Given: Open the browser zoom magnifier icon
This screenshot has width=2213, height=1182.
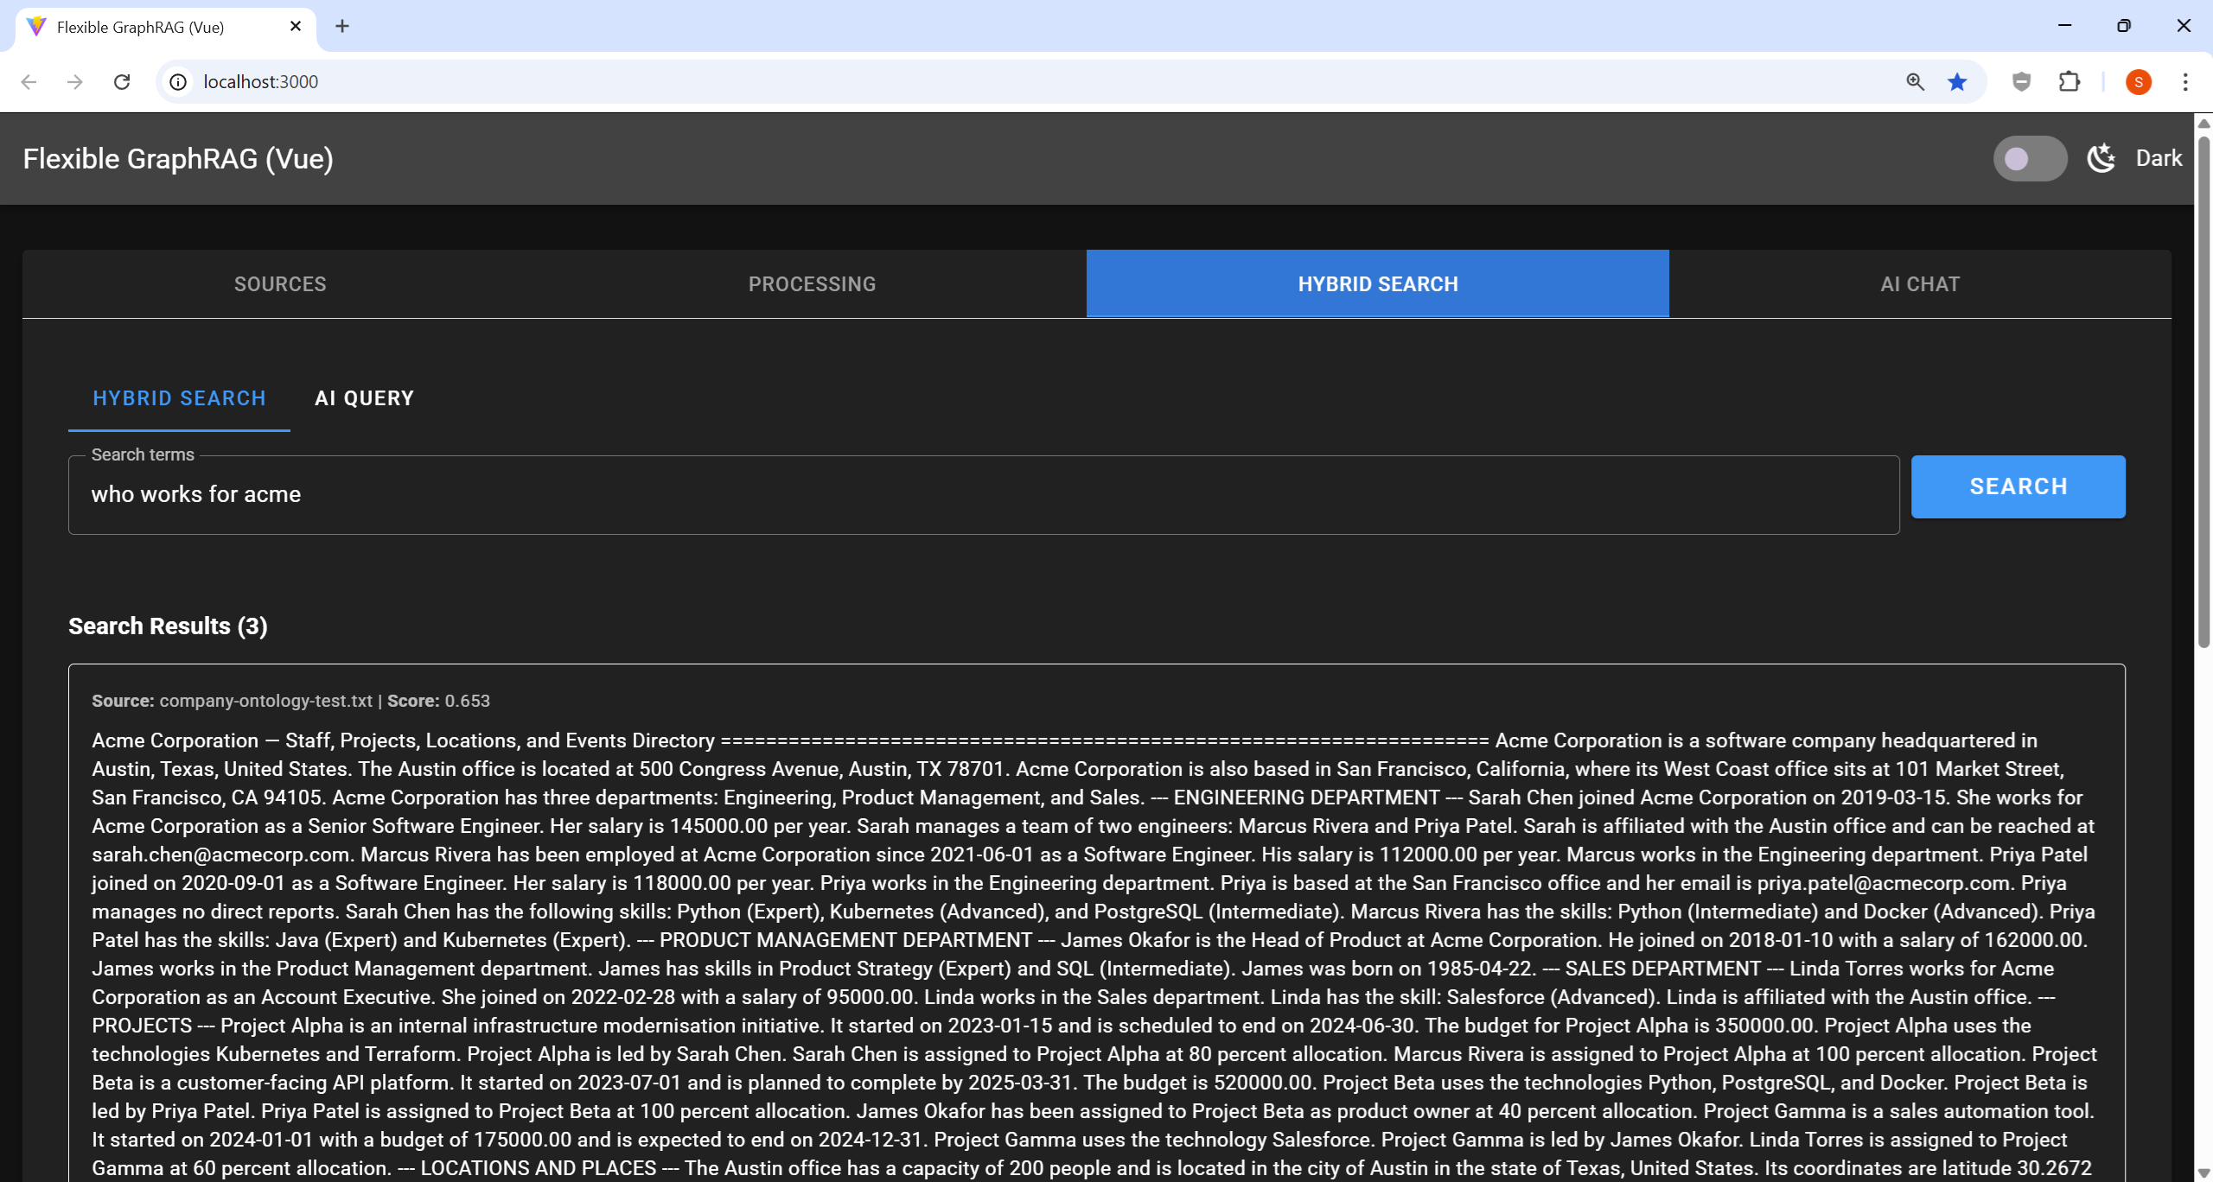Looking at the screenshot, I should [x=1915, y=82].
